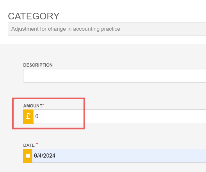This screenshot has width=206, height=172.
Task: Click the CATEGORY heading text
Action: (34, 16)
